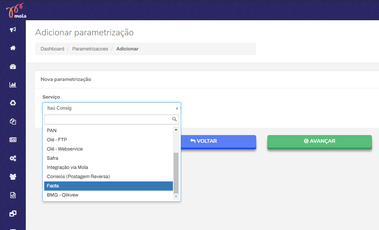Viewport: 379px width, 230px height.
Task: Click the Nova parametrização panel heading
Action: pos(66,79)
